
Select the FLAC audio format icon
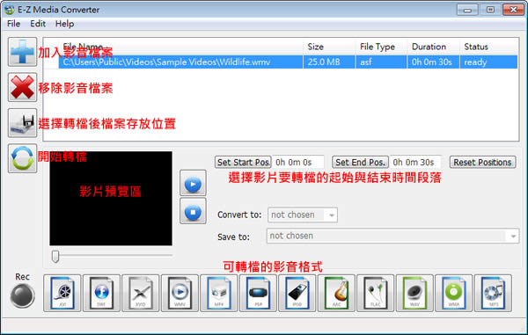tap(376, 294)
